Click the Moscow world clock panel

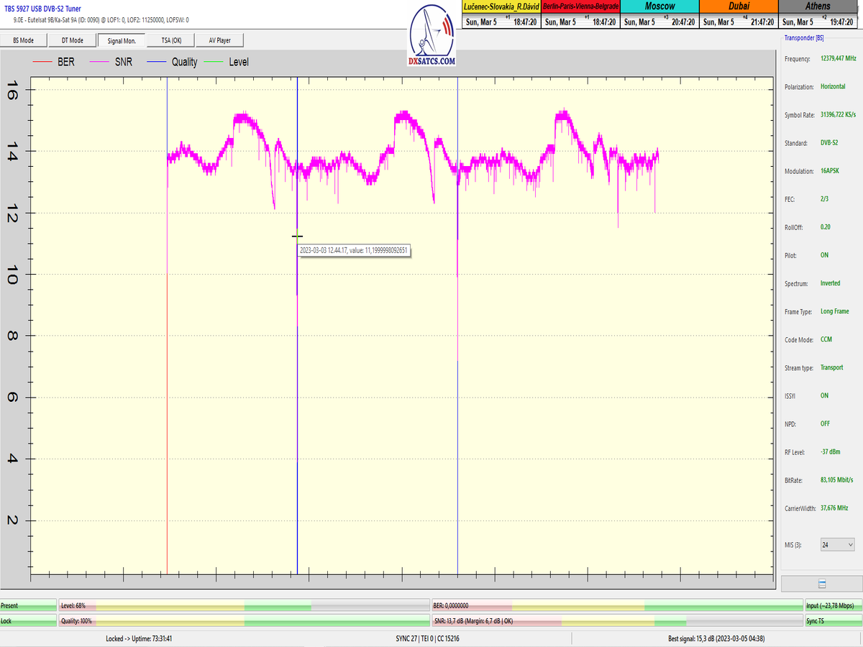pyautogui.click(x=659, y=14)
